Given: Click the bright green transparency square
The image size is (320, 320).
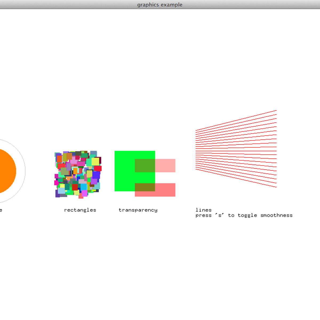Looking at the screenshot, I should [x=124, y=171].
